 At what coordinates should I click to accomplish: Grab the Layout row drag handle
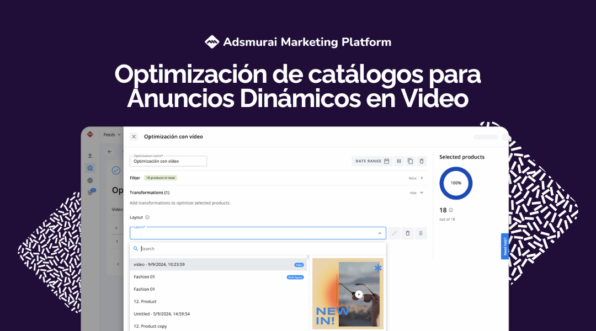pyautogui.click(x=421, y=233)
